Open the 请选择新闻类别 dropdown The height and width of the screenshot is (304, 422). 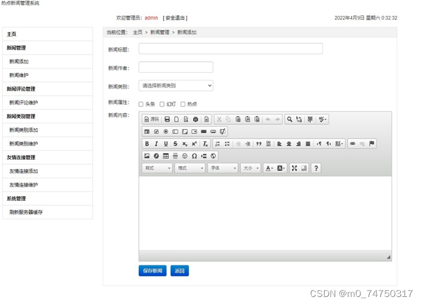(176, 86)
